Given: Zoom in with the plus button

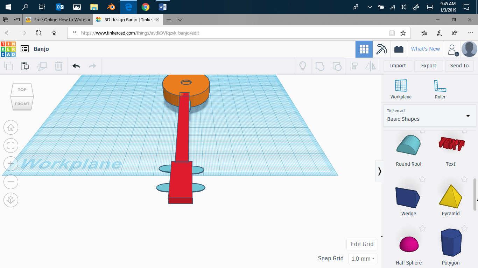Looking at the screenshot, I should pyautogui.click(x=11, y=164).
